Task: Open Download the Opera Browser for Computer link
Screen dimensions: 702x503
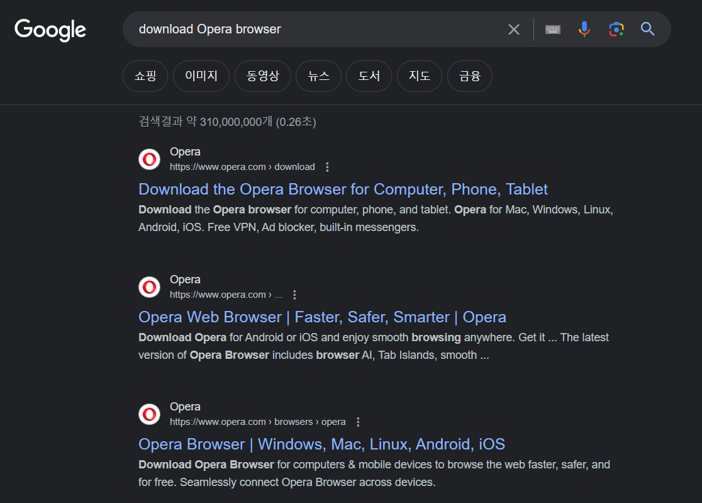Action: [343, 189]
